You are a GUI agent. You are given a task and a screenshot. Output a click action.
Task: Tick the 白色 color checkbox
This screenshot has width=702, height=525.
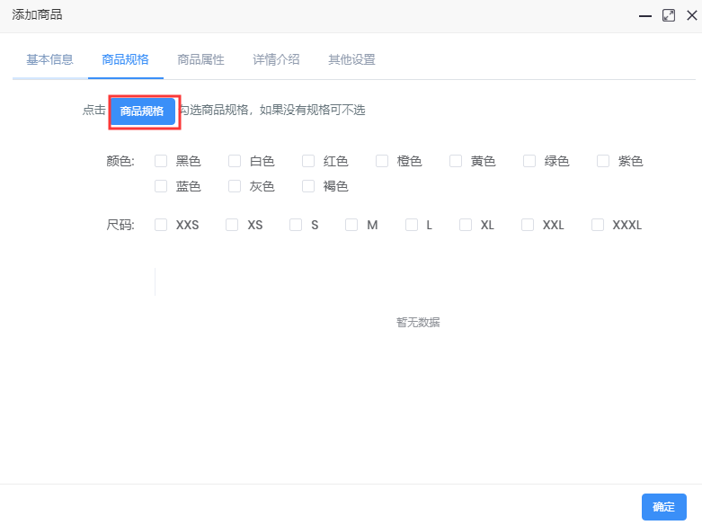(235, 161)
